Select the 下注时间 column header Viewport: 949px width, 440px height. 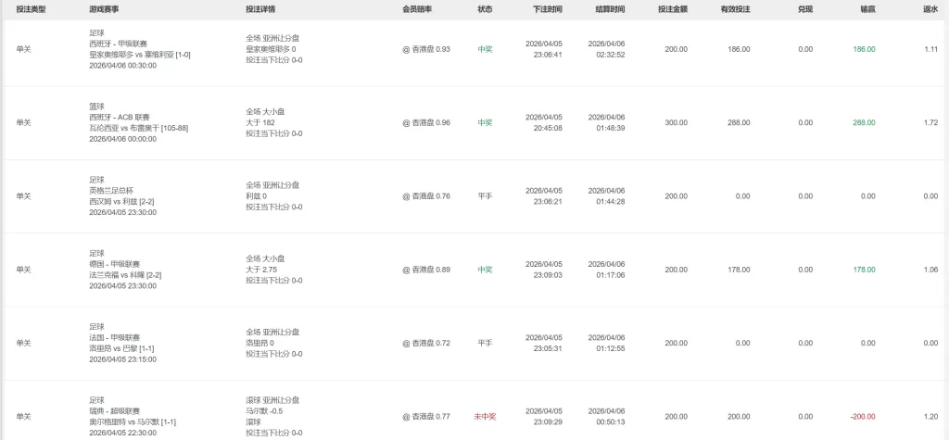(x=548, y=8)
